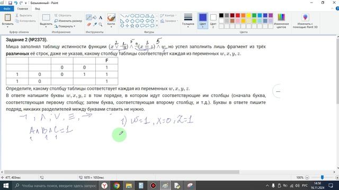Image resolution: width=339 pixels, height=190 pixels.
Task: Activate Color 1 (Цвет 1) selector
Action: tap(202, 21)
